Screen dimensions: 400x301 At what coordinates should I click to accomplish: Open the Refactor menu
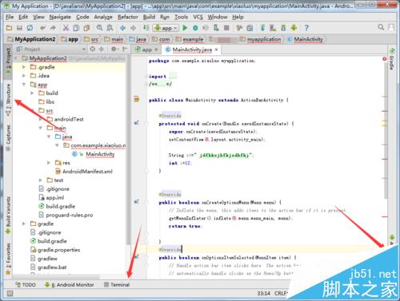(x=128, y=17)
